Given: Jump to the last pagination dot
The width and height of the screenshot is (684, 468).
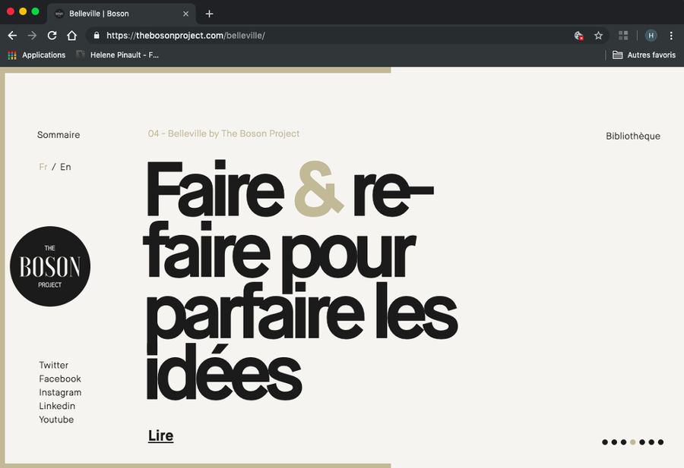Looking at the screenshot, I should point(660,442).
